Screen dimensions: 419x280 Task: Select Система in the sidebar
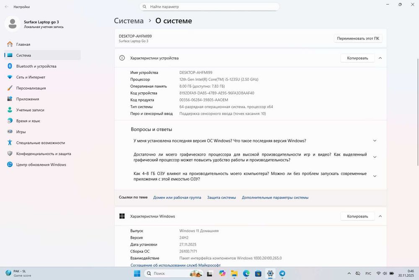coord(43,55)
